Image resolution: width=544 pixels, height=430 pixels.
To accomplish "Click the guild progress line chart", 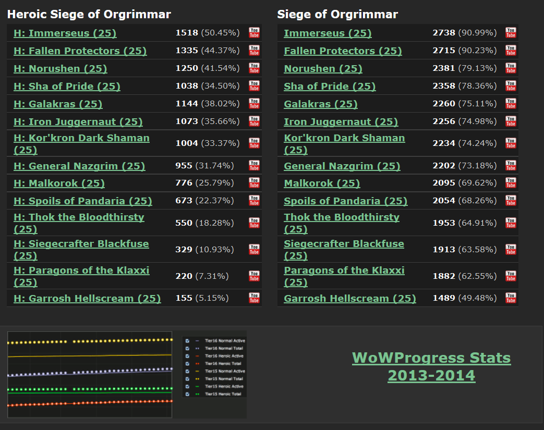I will click(x=90, y=375).
